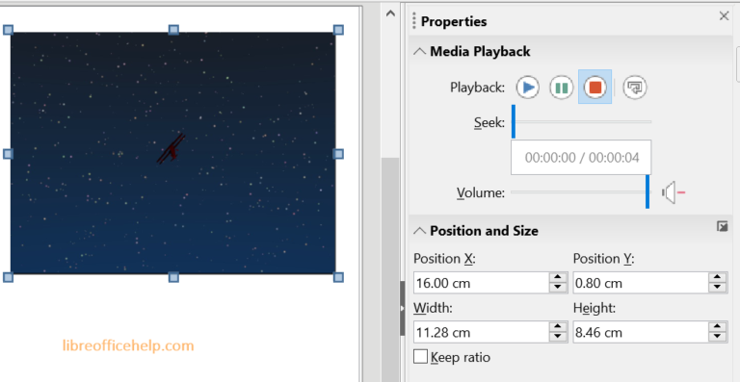Collapse the Media Playback section
740x382 pixels.
click(419, 51)
